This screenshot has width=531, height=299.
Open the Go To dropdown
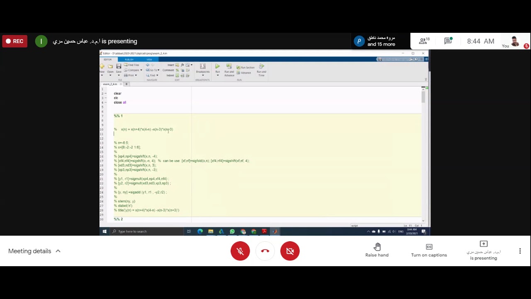pos(153,70)
